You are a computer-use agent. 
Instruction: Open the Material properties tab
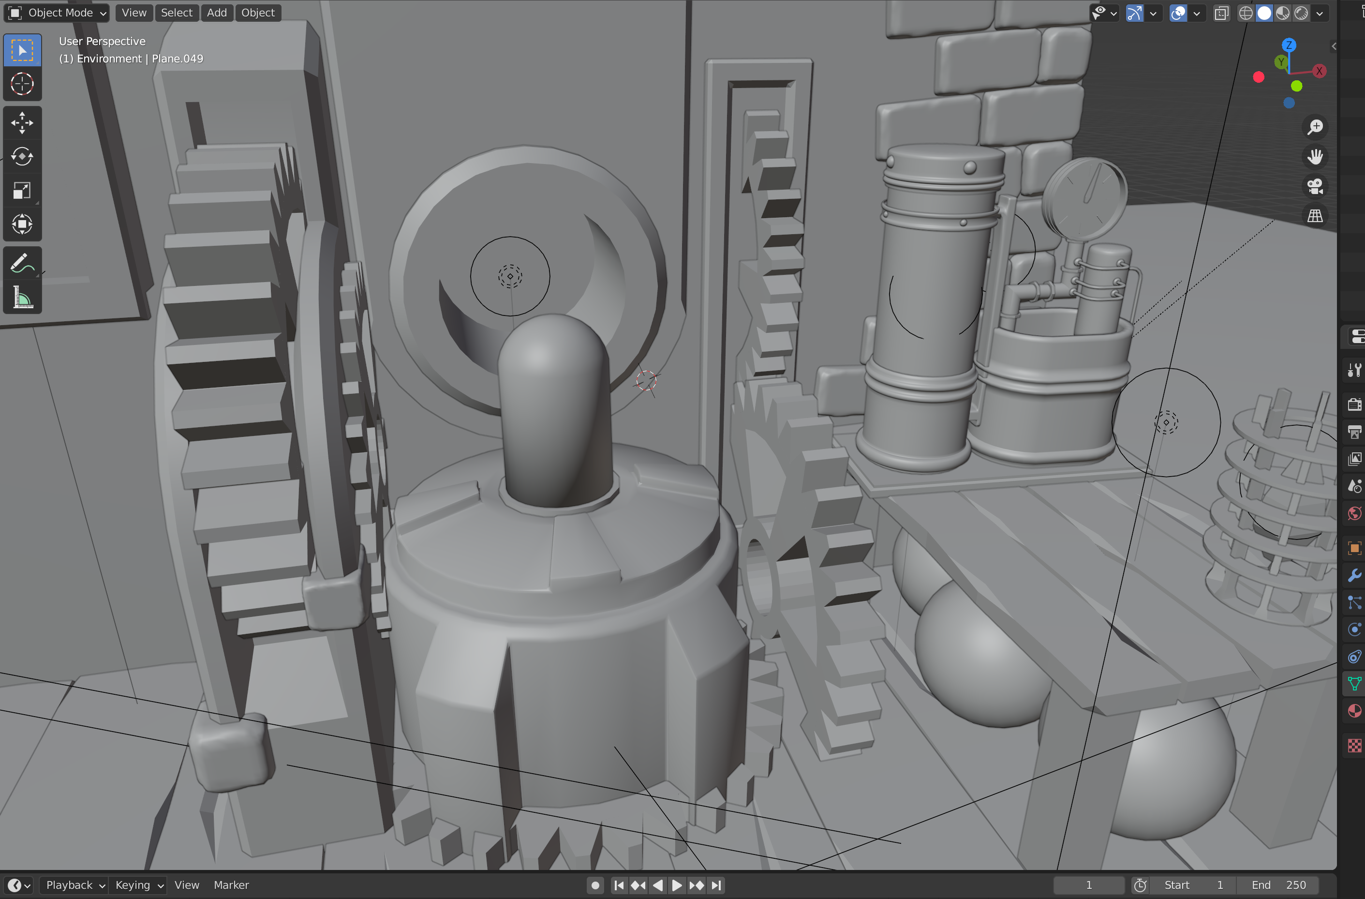[x=1355, y=711]
